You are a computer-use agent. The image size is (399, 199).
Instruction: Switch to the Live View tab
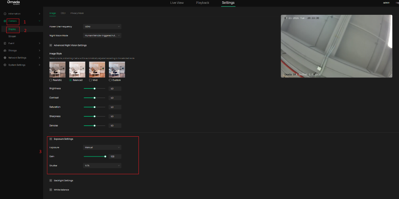coord(177,3)
